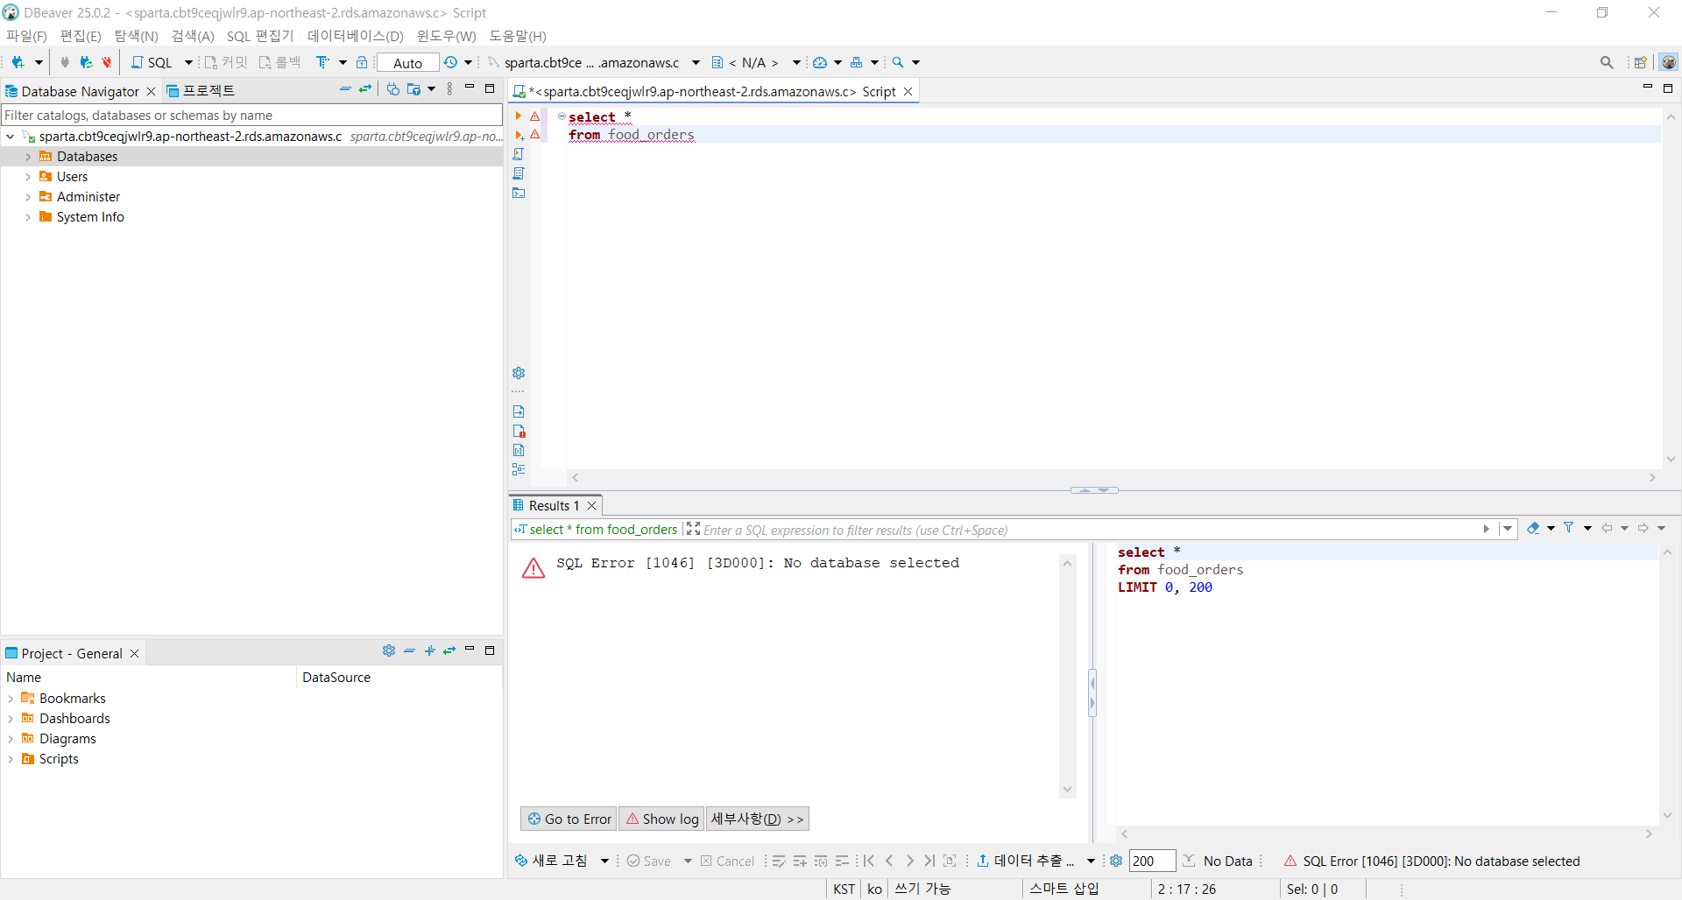
Task: Open the 데이터 추출 export dropdown arrow
Action: point(1091,861)
